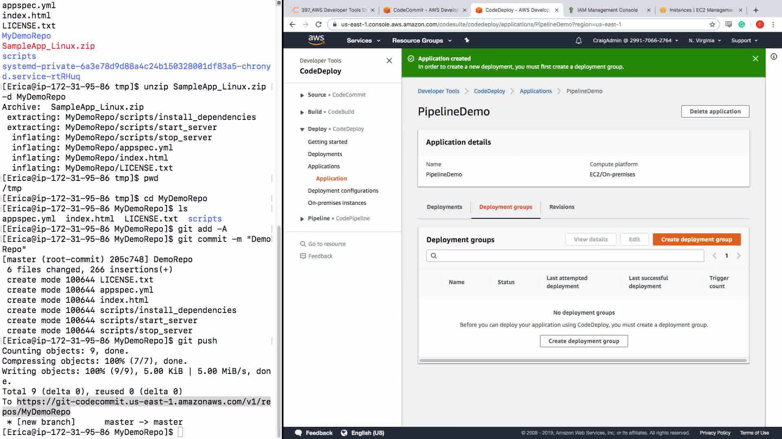Click the AWS logo home icon
Viewport: 782px width, 439px height.
tap(316, 40)
